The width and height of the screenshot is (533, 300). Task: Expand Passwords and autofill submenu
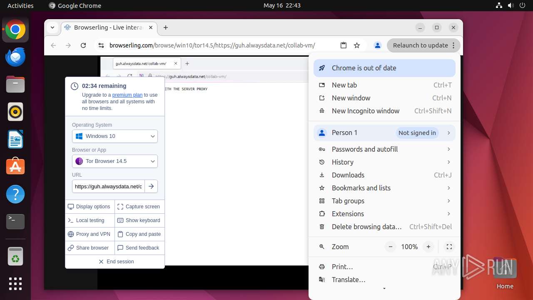click(x=384, y=149)
